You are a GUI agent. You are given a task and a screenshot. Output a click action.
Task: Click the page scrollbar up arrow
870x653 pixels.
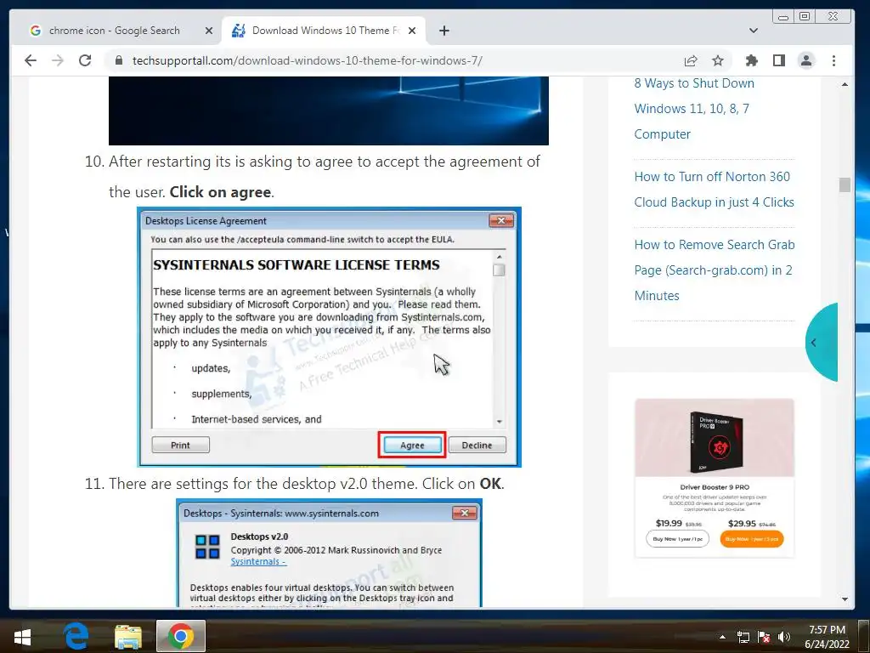click(x=845, y=84)
